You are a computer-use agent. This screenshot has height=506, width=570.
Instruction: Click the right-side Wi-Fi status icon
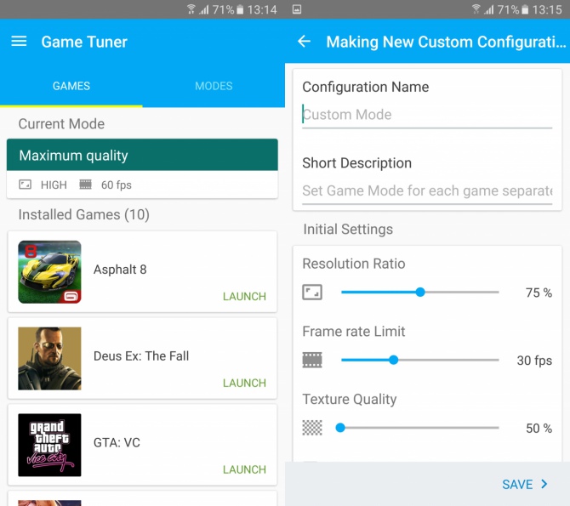(476, 9)
